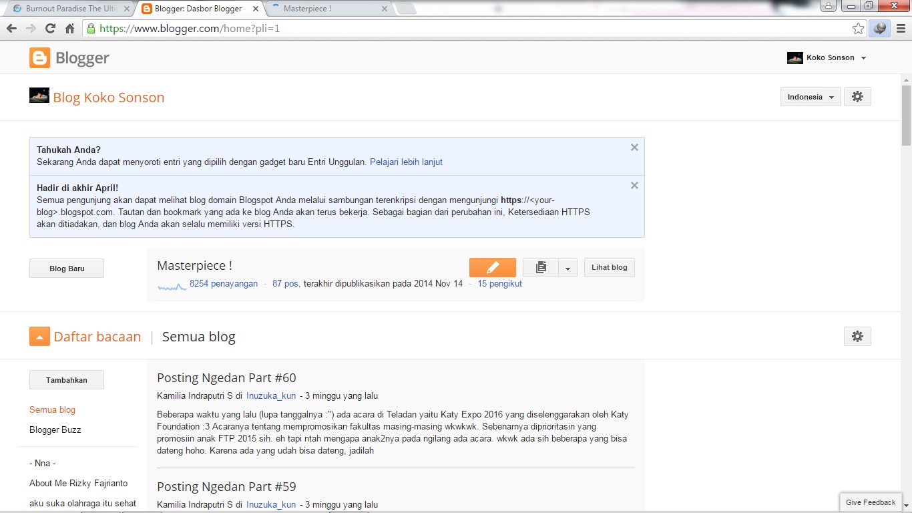Click the Daftar bacaan heading
912x513 pixels.
[97, 337]
